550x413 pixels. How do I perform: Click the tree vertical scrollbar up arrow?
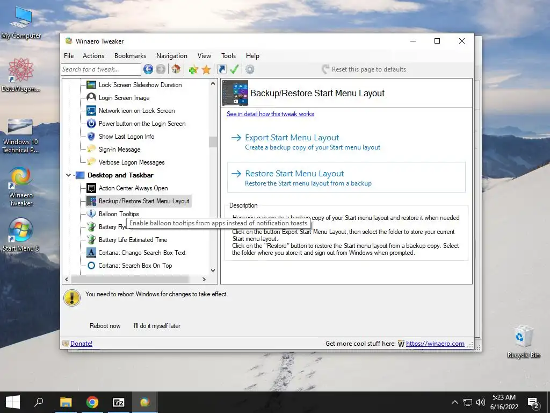pos(213,83)
